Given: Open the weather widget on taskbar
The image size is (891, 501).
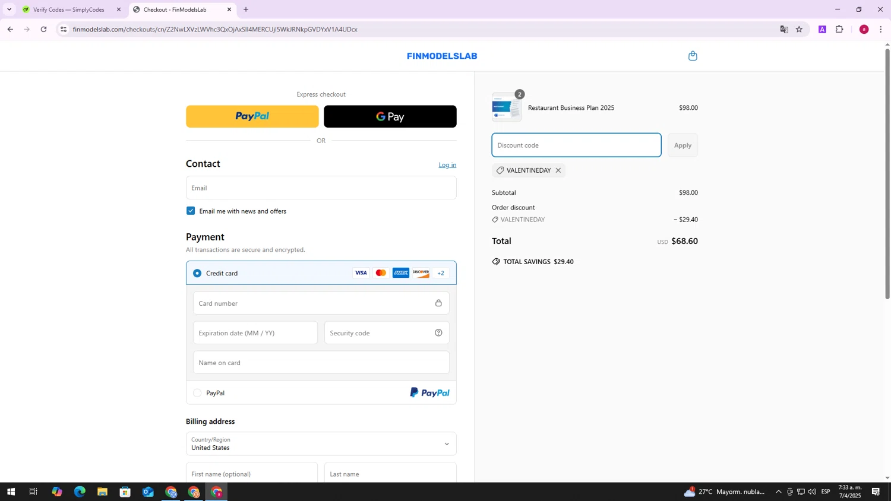Looking at the screenshot, I should pos(725,492).
